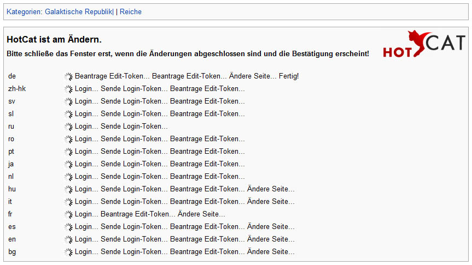Click the sv row's Beantrage Edit-Token status text

coord(207,101)
